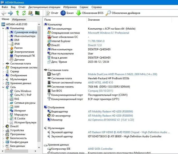Click the Конфигурация tree icon
The width and height of the screenshot is (178, 154).
tap(7, 142)
